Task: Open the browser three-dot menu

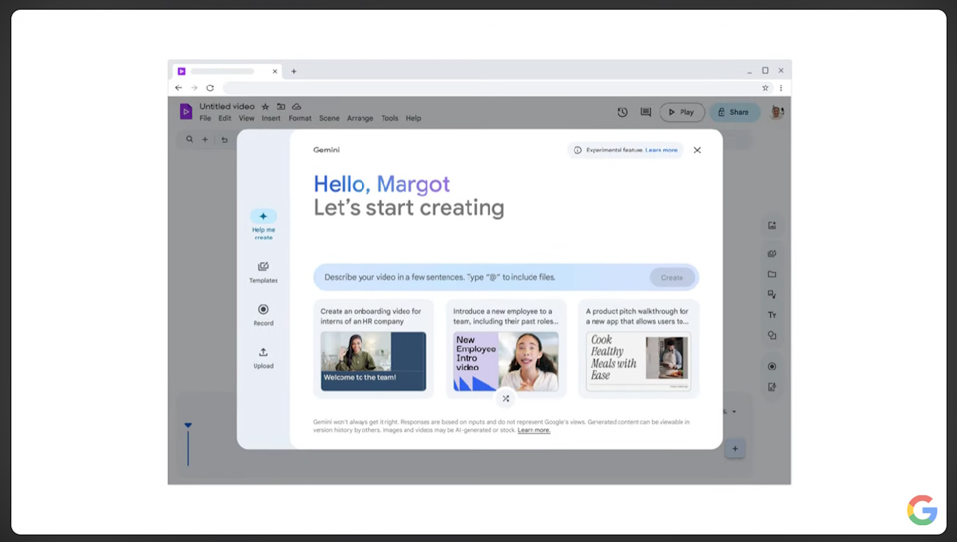Action: 781,88
